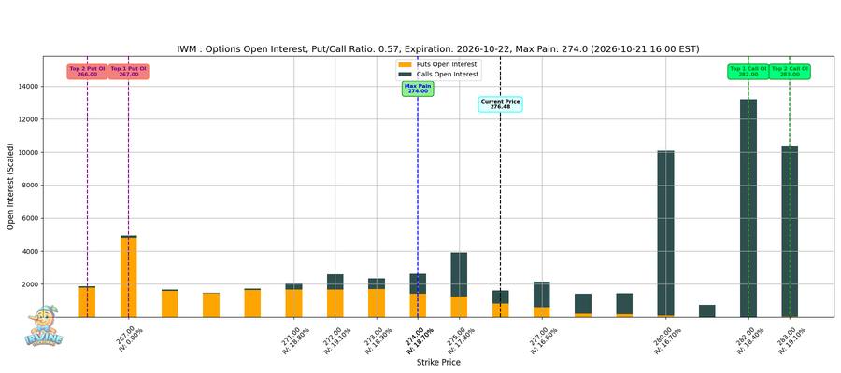Click the orange Puts Open Interest legend swatch

(406, 64)
